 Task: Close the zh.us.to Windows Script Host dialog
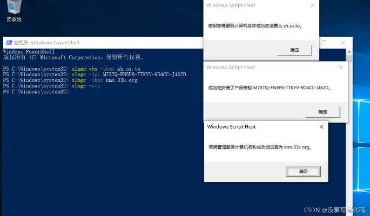[x=312, y=5]
